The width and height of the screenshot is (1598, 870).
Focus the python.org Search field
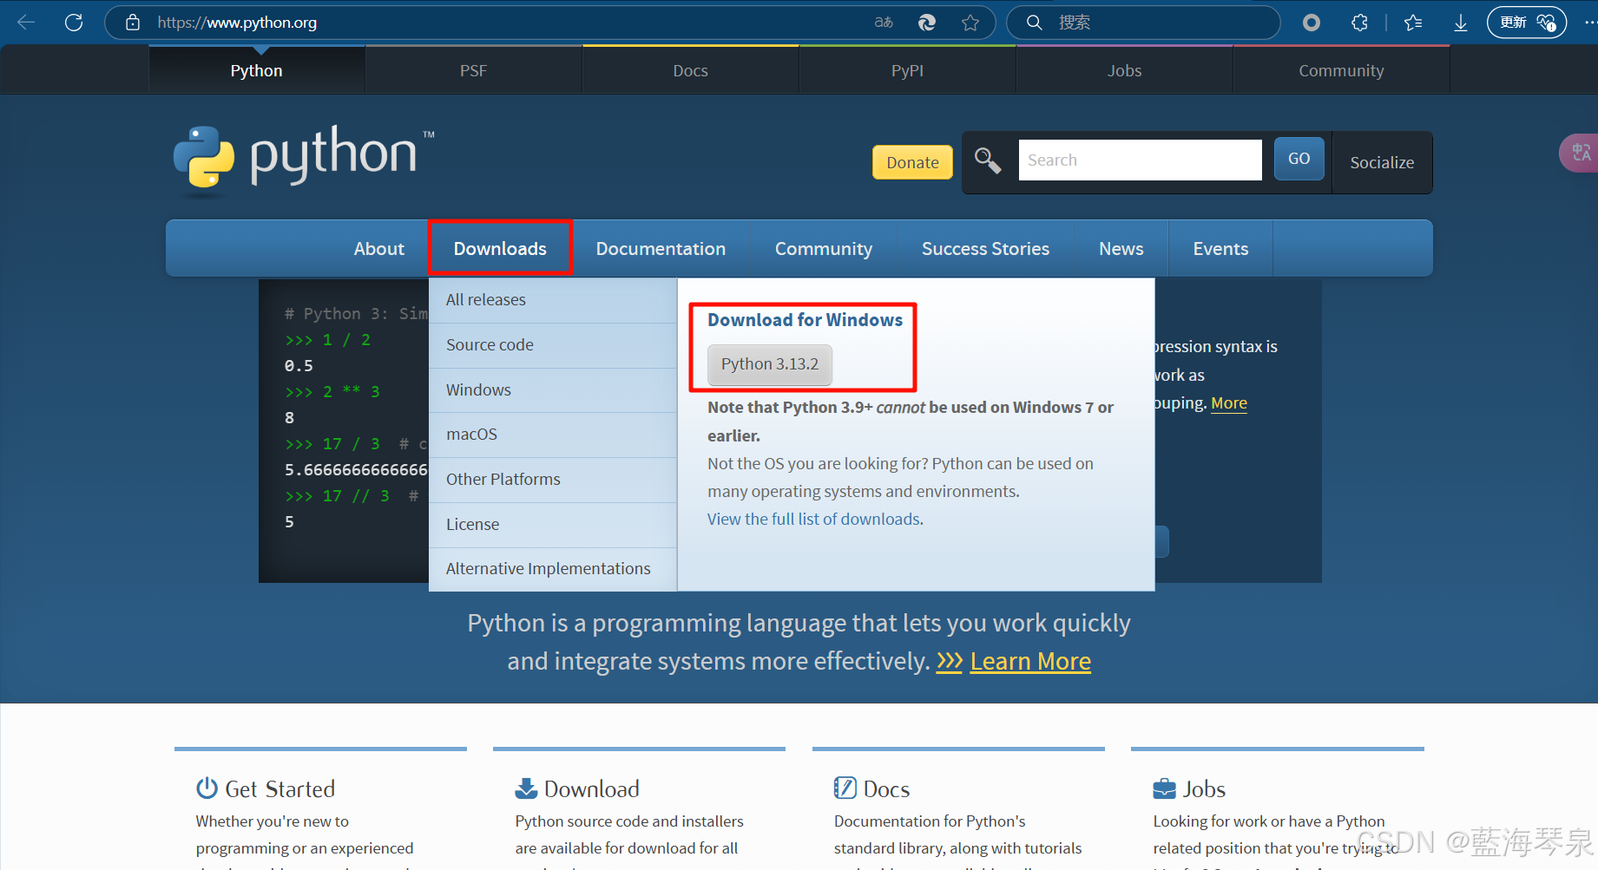(x=1140, y=160)
